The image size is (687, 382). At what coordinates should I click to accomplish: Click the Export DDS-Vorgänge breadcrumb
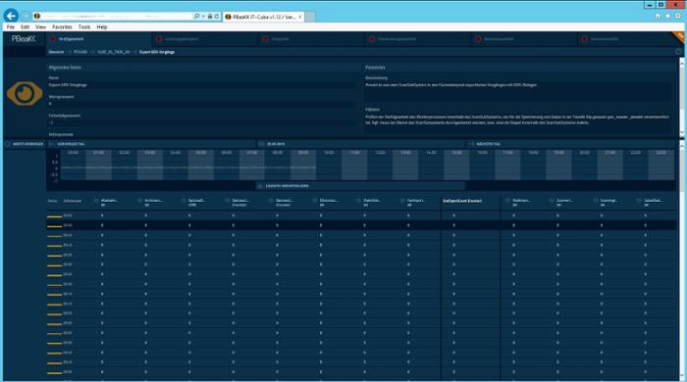(157, 52)
